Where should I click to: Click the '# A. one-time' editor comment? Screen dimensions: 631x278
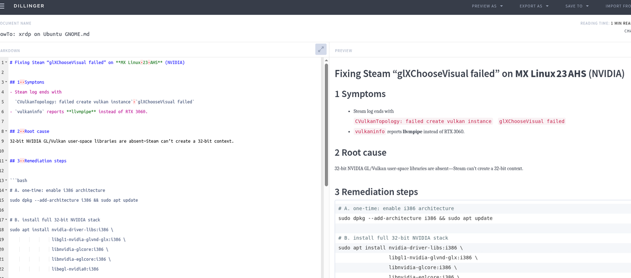[x=57, y=190]
